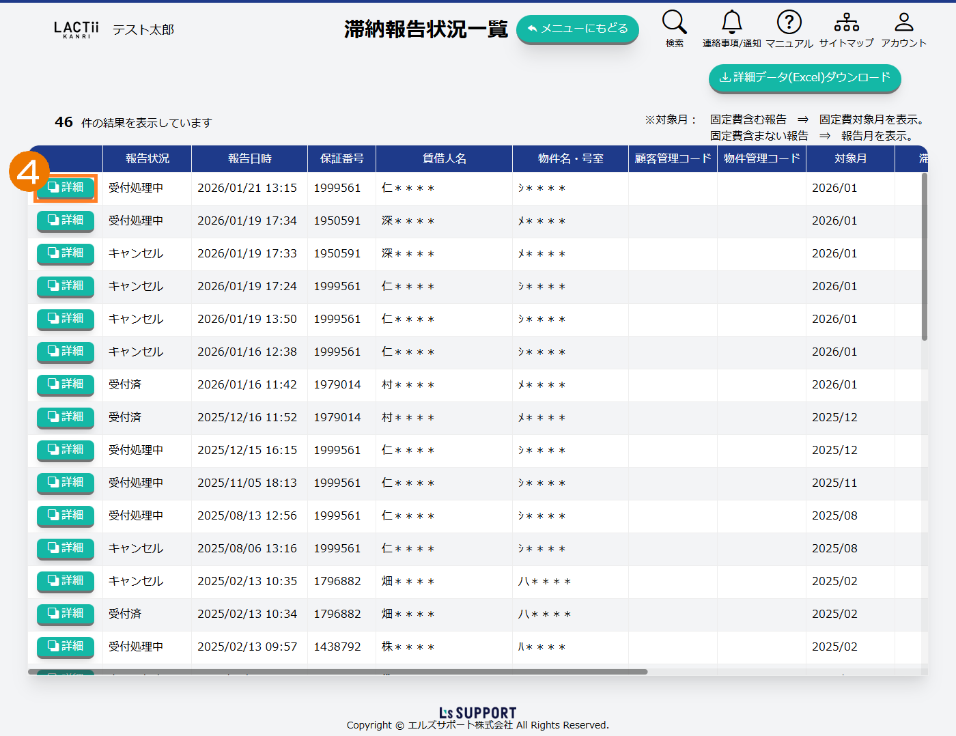Click メニューにもどる button
956x736 pixels.
[x=577, y=29]
